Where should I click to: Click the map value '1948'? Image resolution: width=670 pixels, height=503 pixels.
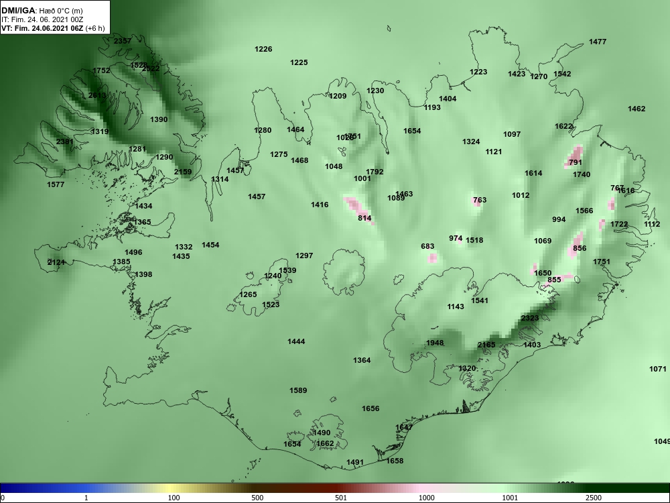(435, 343)
